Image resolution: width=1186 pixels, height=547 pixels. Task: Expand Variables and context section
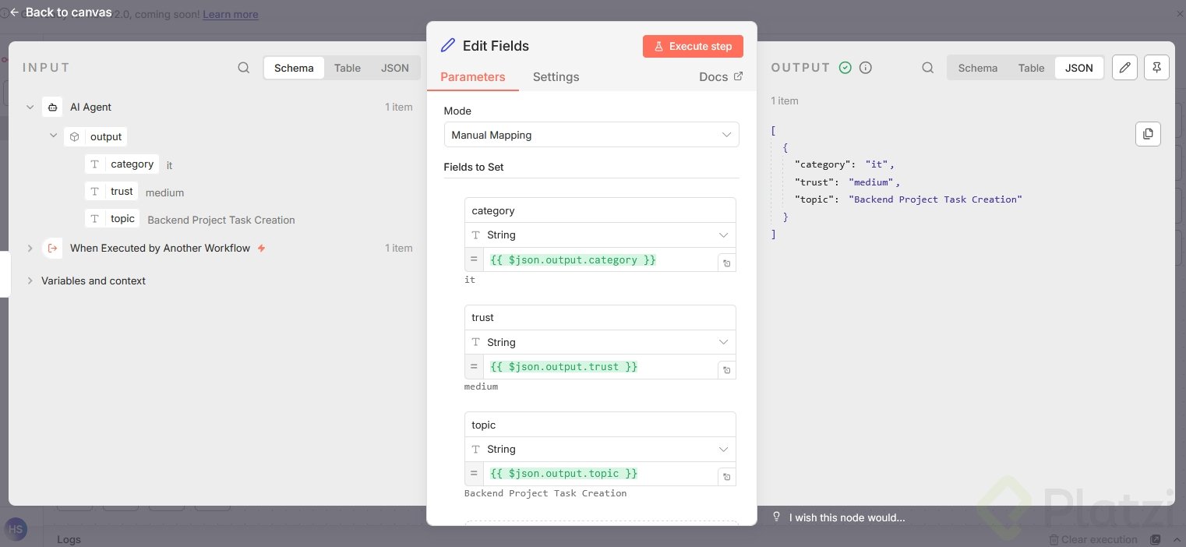click(x=30, y=281)
